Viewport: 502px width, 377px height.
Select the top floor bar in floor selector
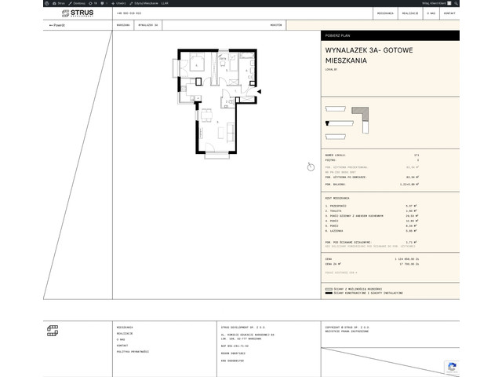pos(335,109)
